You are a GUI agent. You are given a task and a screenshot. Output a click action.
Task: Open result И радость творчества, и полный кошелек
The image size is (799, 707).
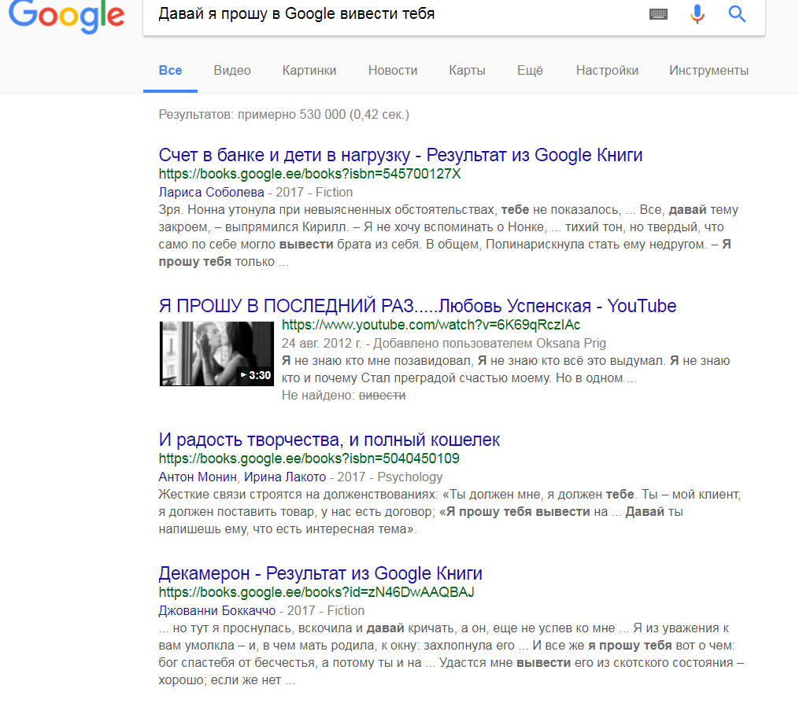coord(329,440)
